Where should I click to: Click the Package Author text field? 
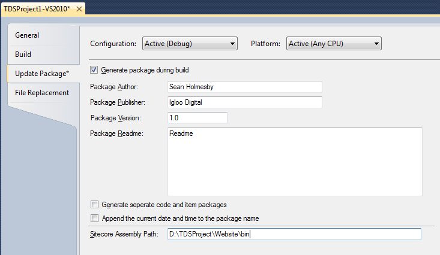(245, 87)
